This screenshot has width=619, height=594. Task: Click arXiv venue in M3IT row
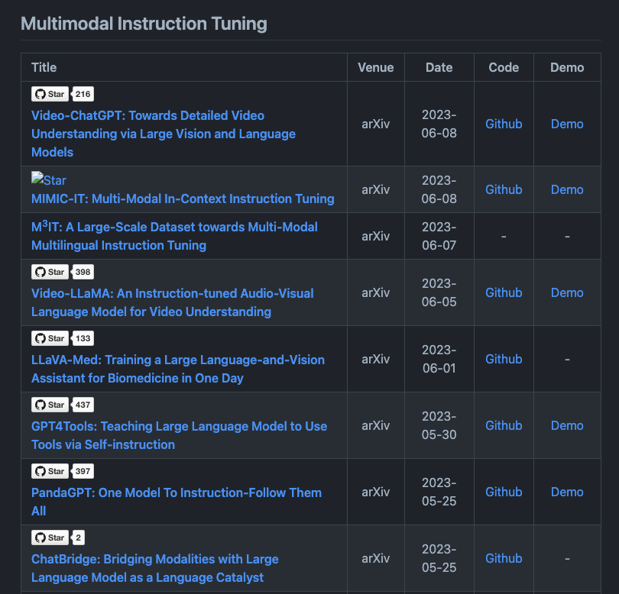(x=376, y=236)
